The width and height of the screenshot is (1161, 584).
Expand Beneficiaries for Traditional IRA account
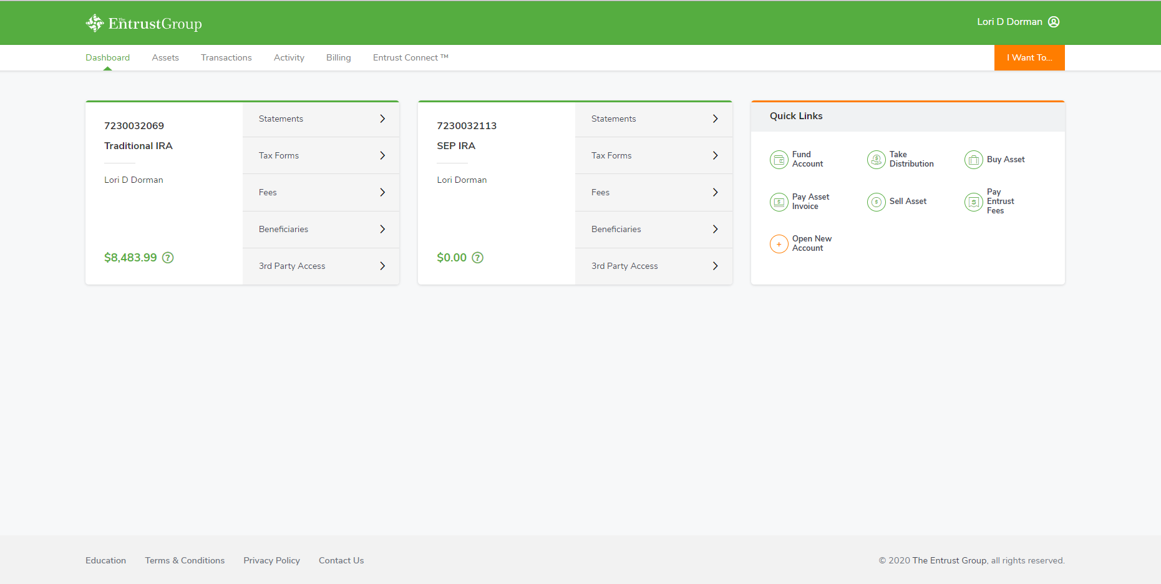[321, 229]
